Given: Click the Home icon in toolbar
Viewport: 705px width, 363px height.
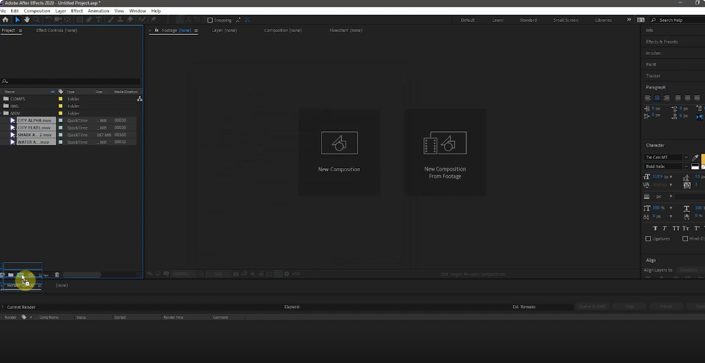Looking at the screenshot, I should [x=5, y=20].
